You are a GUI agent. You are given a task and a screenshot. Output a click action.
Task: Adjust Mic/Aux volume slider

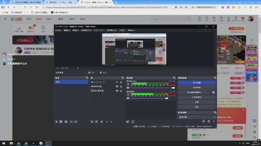point(153,88)
